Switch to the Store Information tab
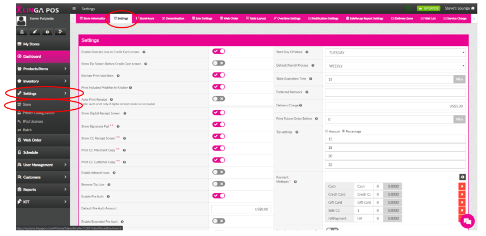 (93, 19)
